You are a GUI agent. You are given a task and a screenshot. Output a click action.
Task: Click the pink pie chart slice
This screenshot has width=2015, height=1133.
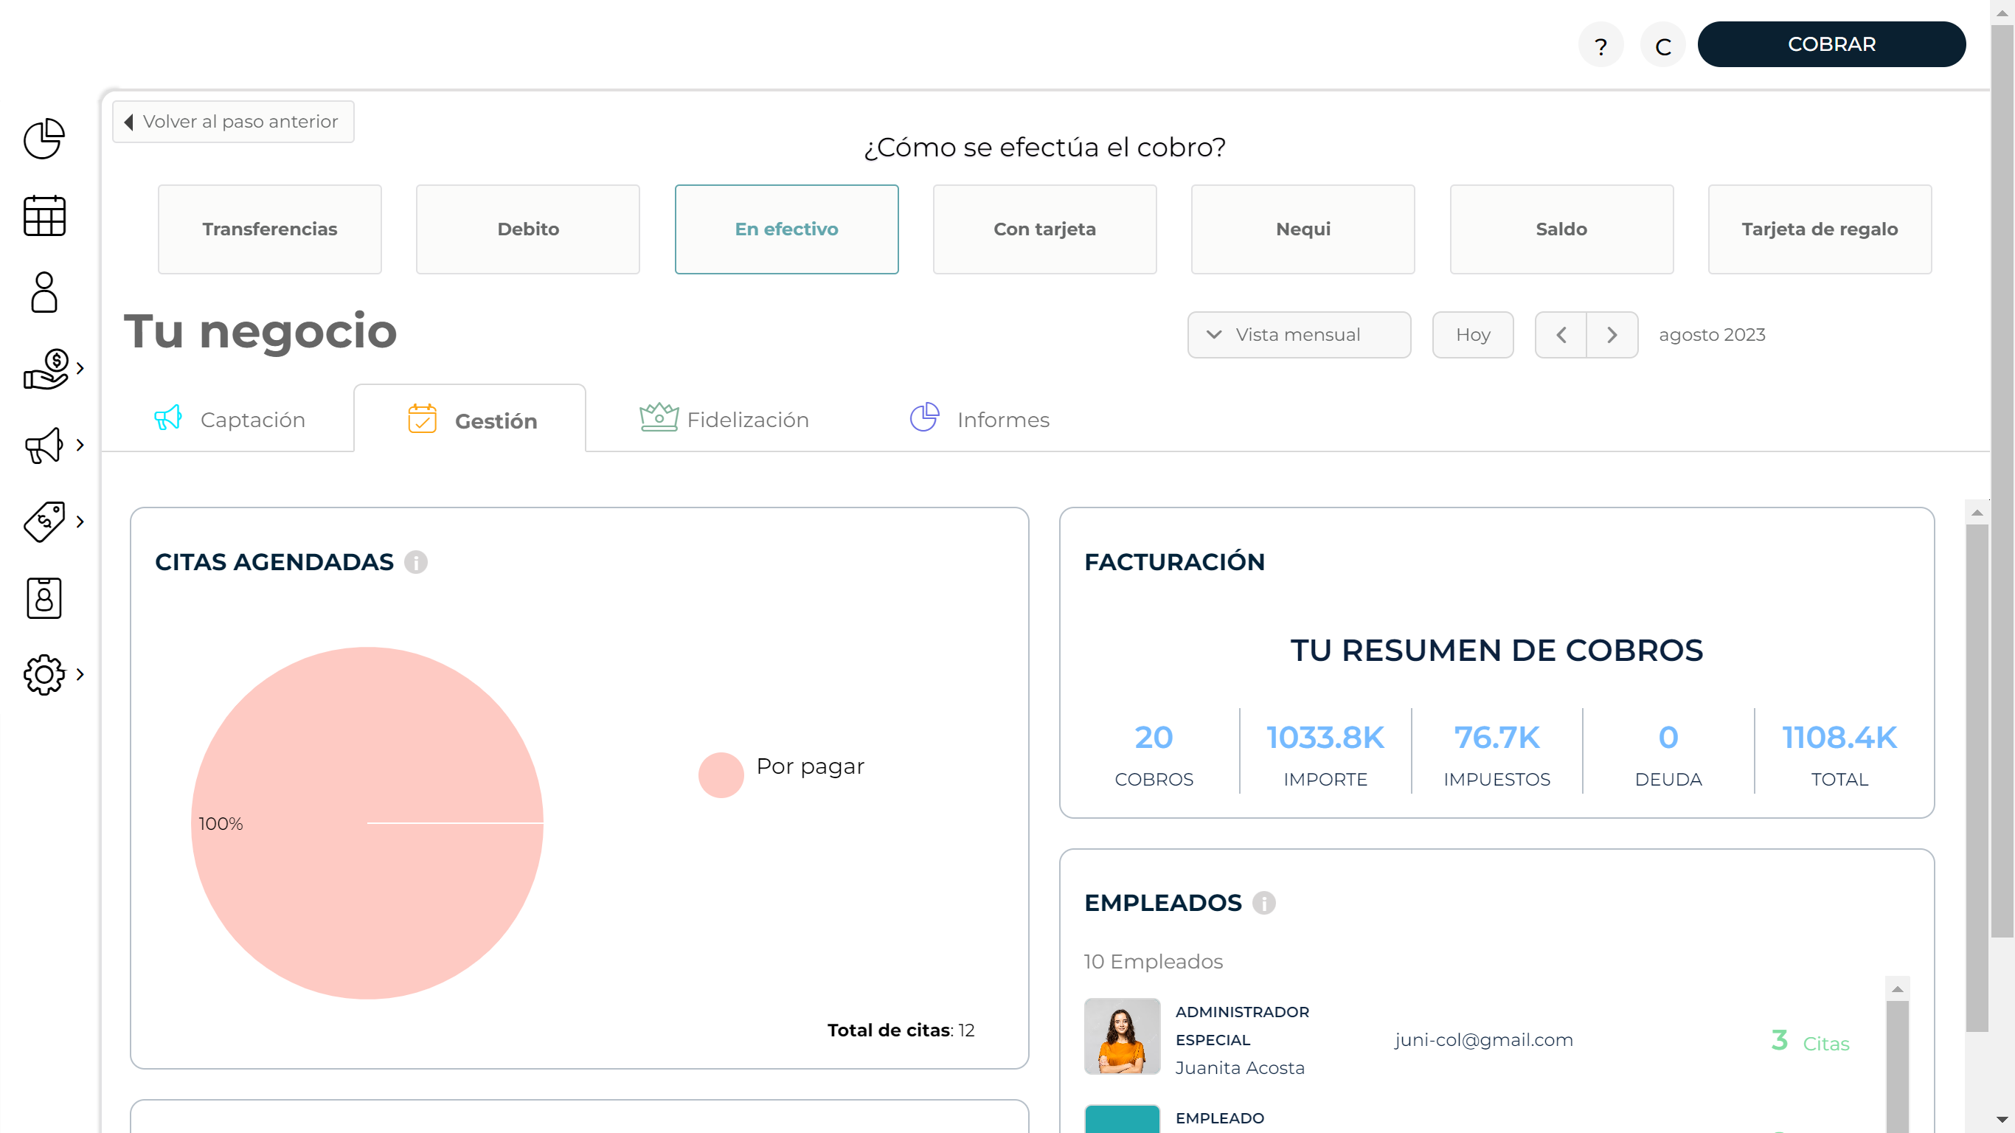(367, 822)
